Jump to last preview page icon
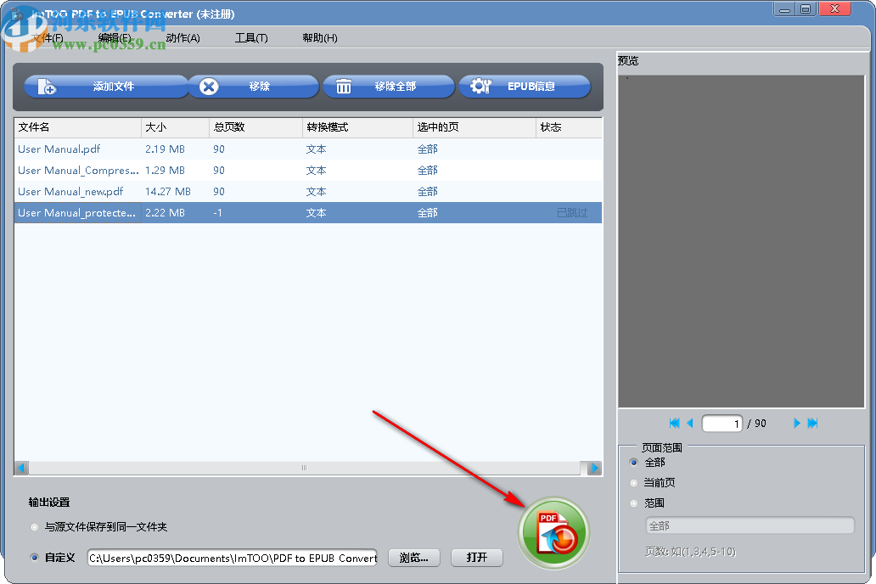876x584 pixels. (812, 423)
